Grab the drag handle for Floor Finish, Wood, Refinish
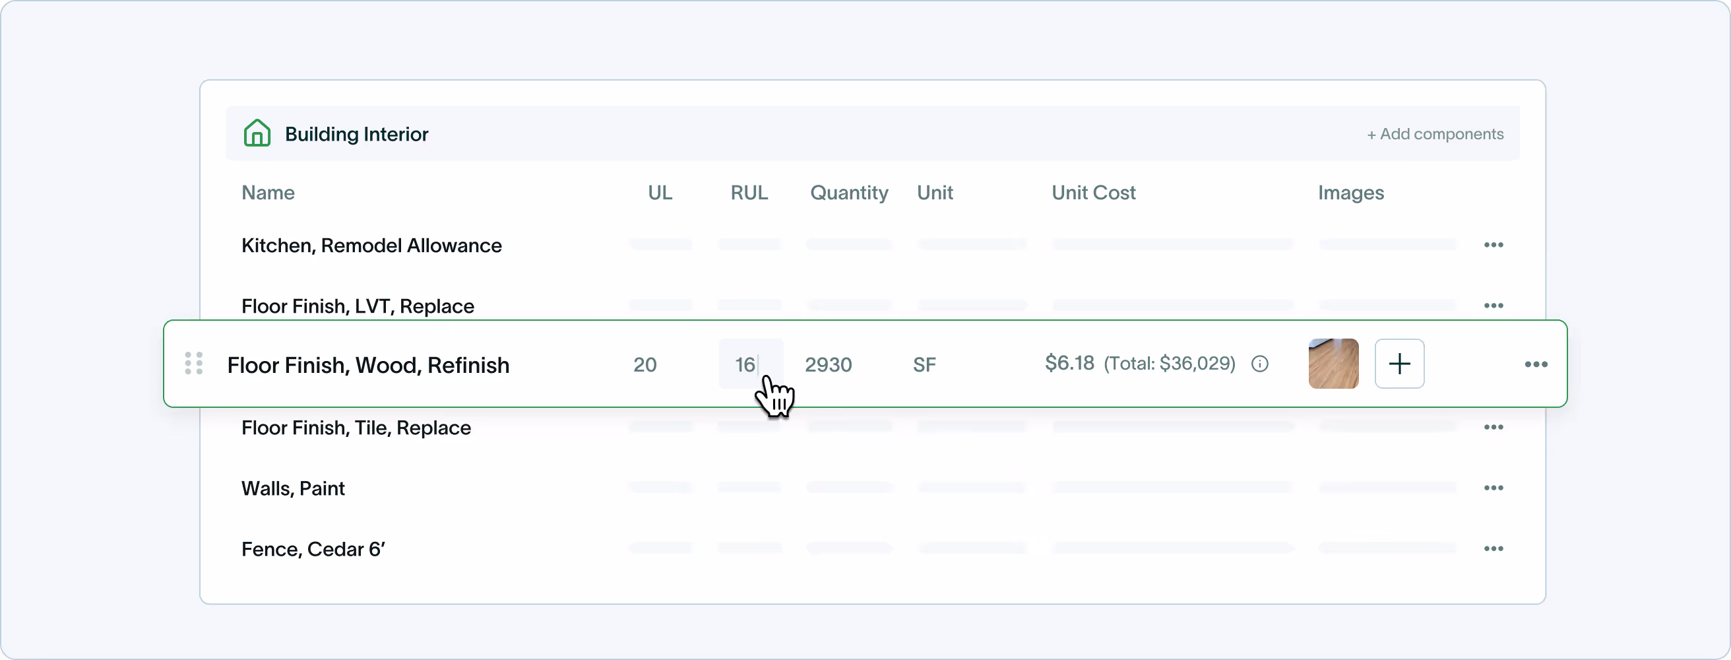 point(194,364)
